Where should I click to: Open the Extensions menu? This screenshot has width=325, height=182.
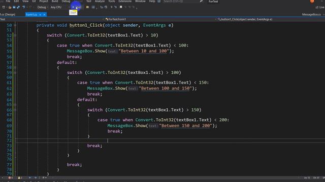(x=125, y=1)
